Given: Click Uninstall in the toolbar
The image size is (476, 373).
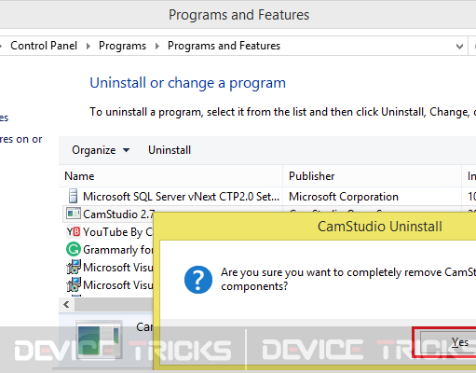Looking at the screenshot, I should (x=170, y=150).
